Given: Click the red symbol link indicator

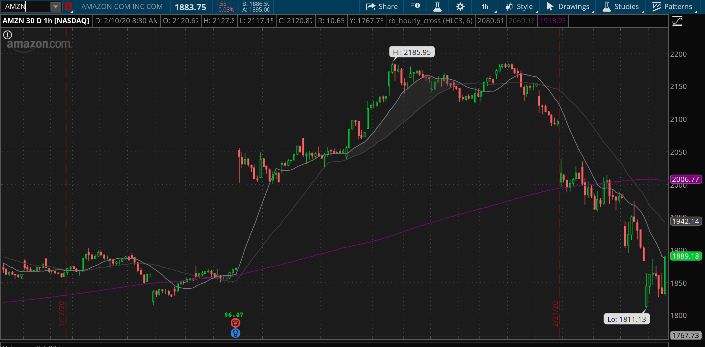Looking at the screenshot, I should [68, 6].
